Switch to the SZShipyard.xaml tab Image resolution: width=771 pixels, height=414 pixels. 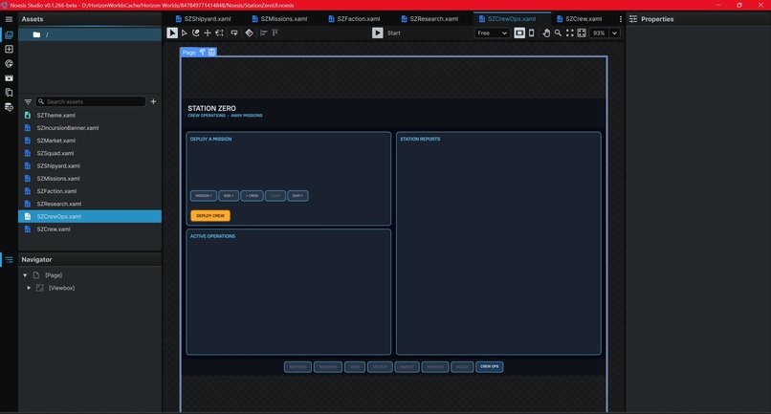(x=203, y=19)
